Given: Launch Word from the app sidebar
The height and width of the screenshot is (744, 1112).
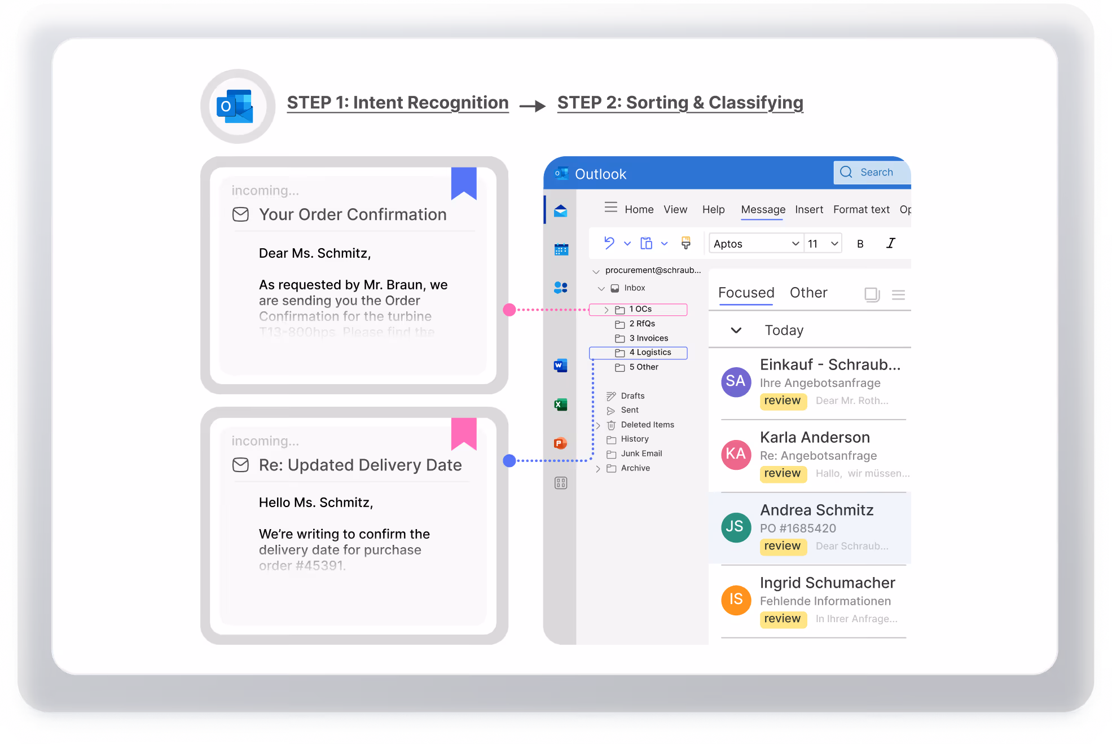Looking at the screenshot, I should coord(560,366).
